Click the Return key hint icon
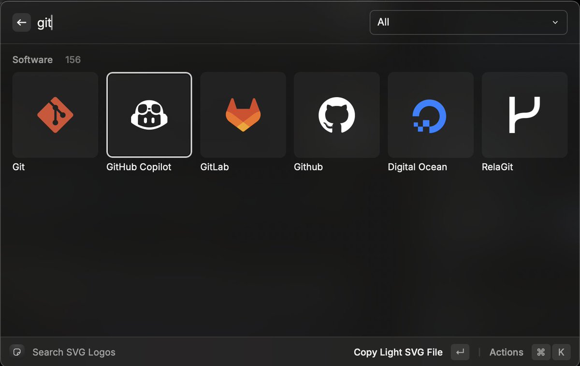580x366 pixels. coord(460,352)
